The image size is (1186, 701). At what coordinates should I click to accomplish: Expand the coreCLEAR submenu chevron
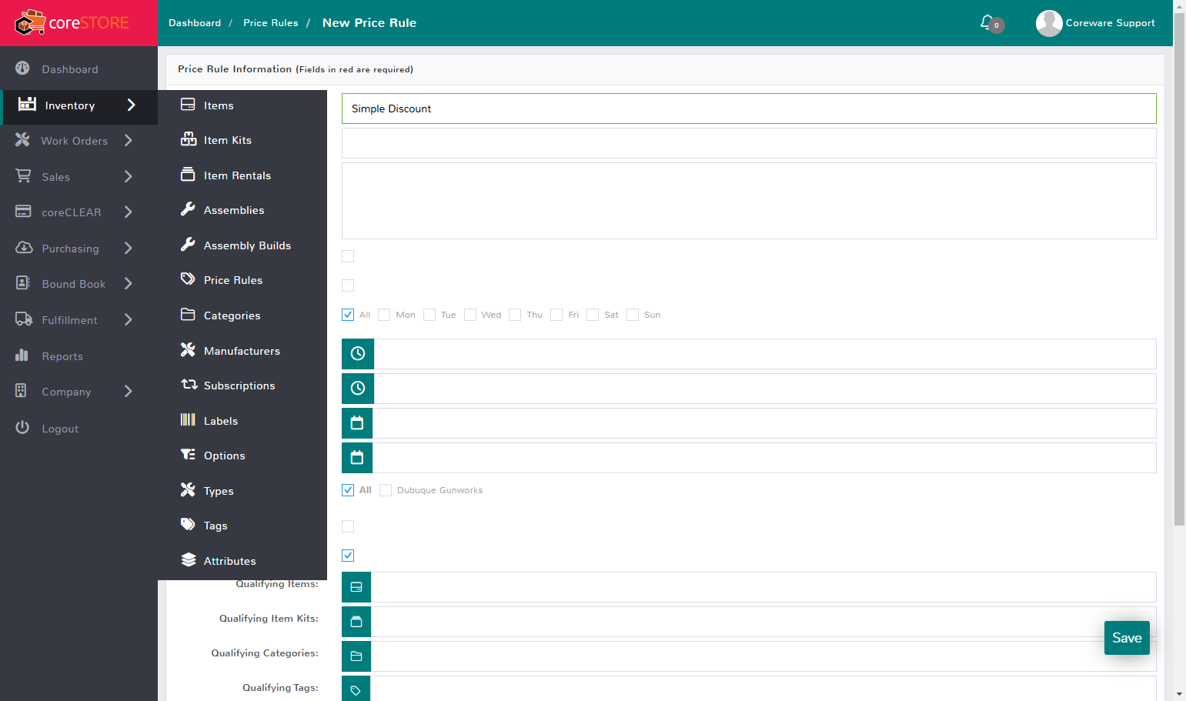click(x=129, y=212)
